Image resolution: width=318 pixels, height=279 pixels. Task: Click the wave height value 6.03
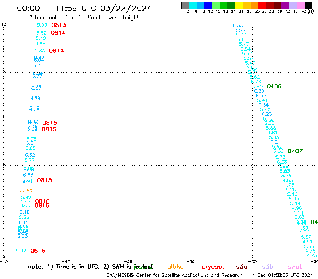pos(22,236)
